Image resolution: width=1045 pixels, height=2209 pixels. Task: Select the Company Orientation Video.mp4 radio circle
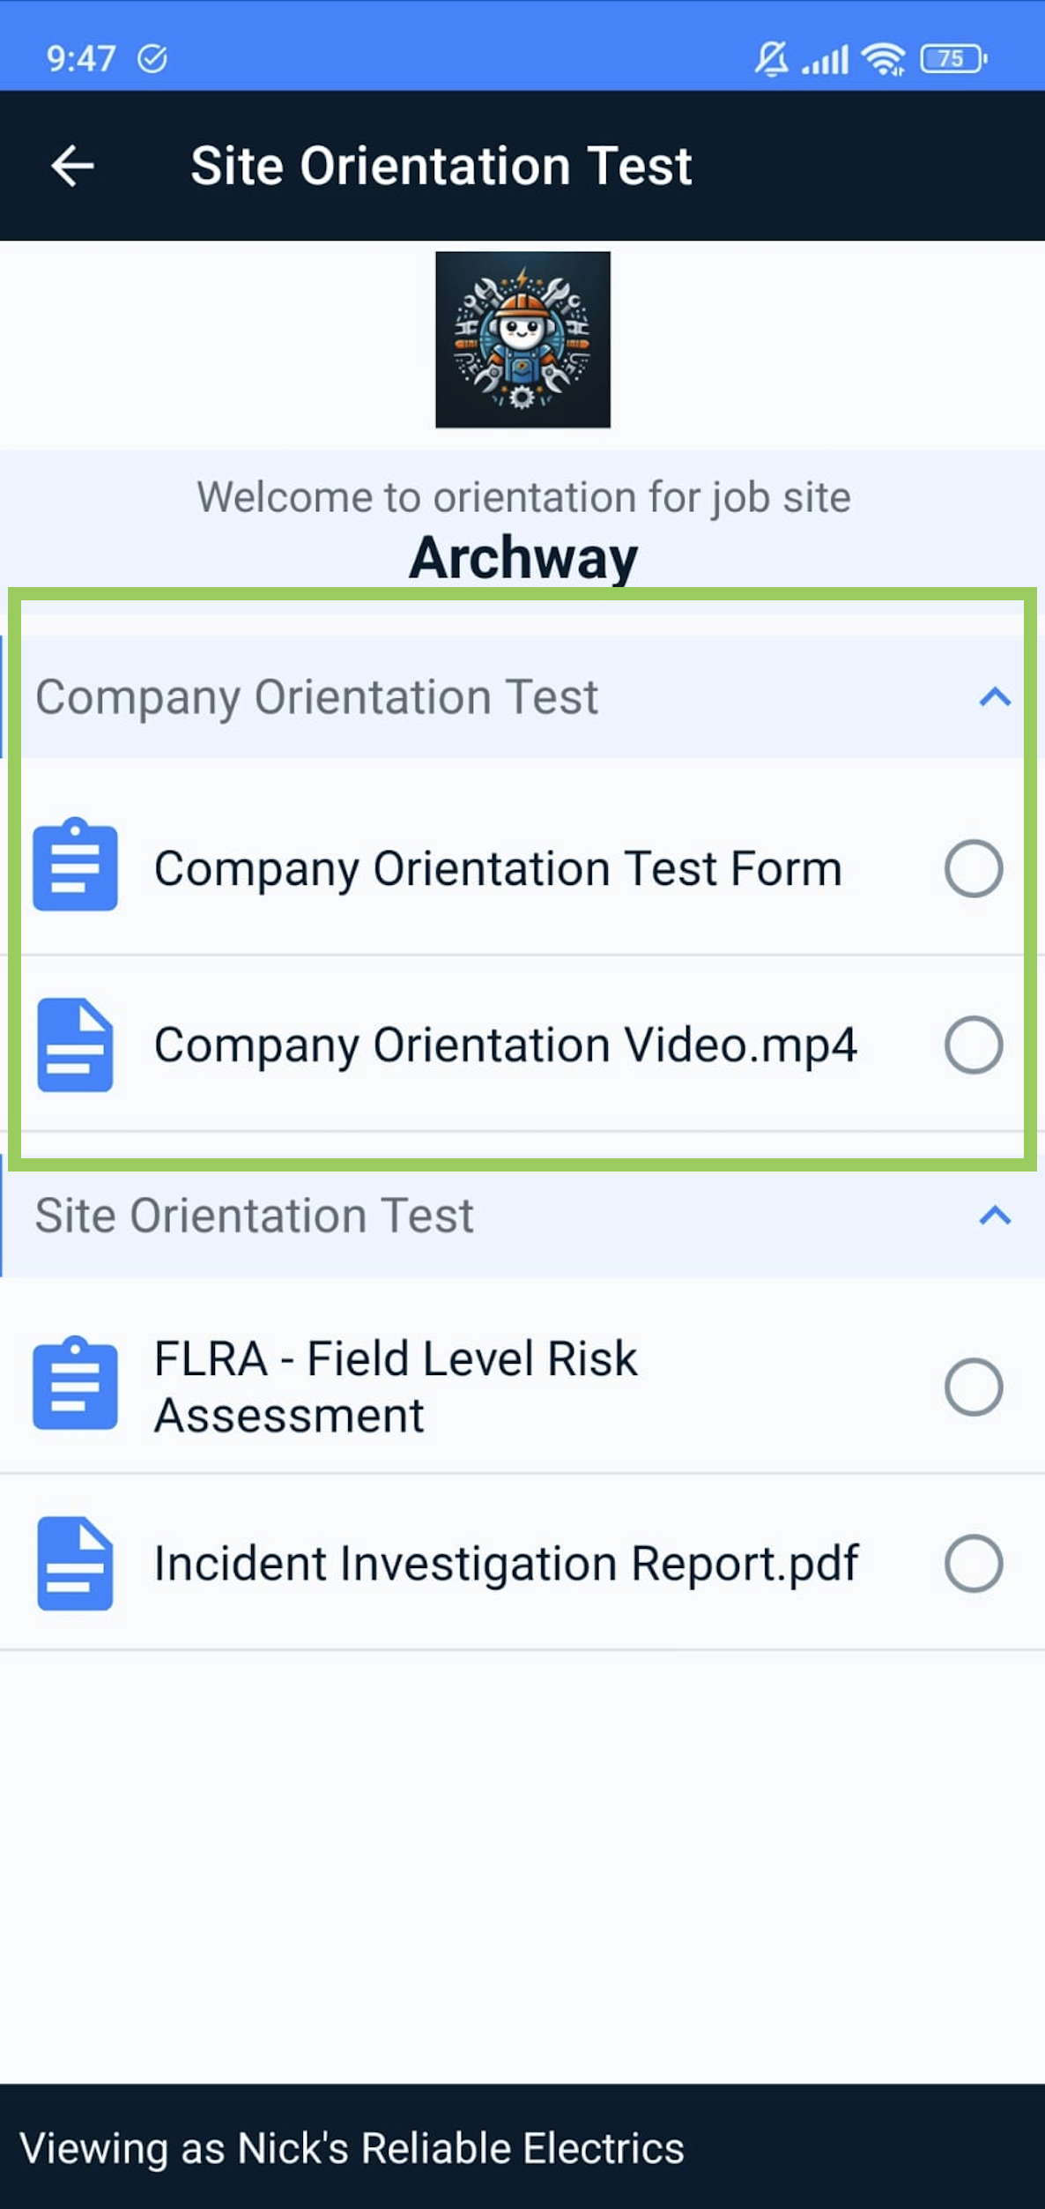click(x=973, y=1045)
